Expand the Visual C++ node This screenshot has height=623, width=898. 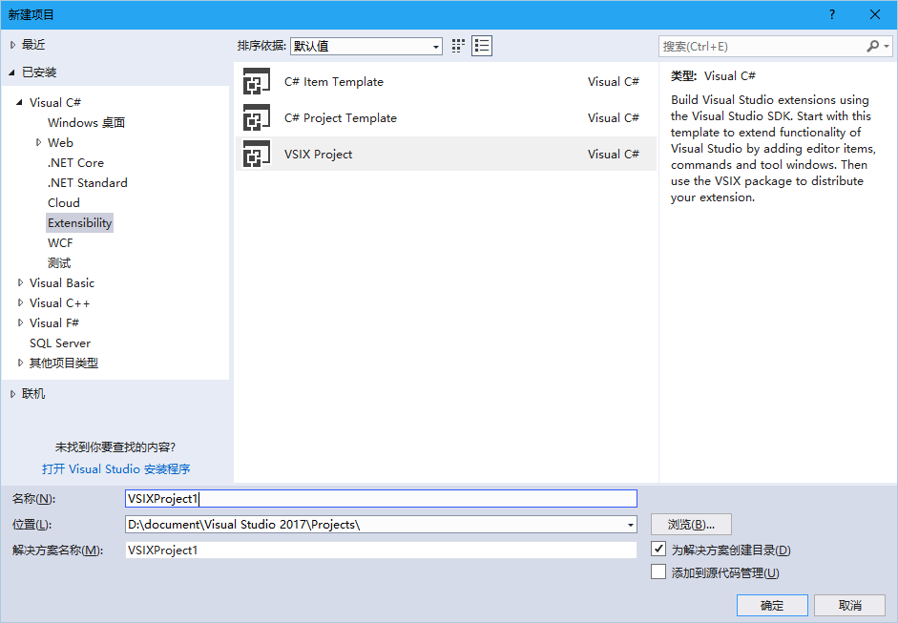pos(20,302)
